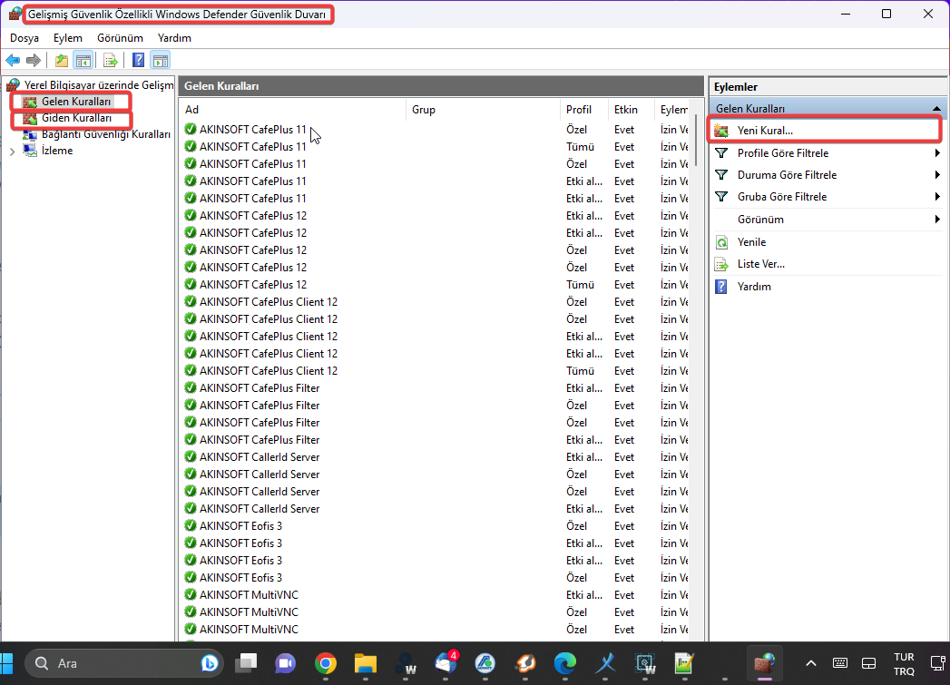The height and width of the screenshot is (685, 950).
Task: Sort rules by the Profil column header
Action: coord(584,110)
